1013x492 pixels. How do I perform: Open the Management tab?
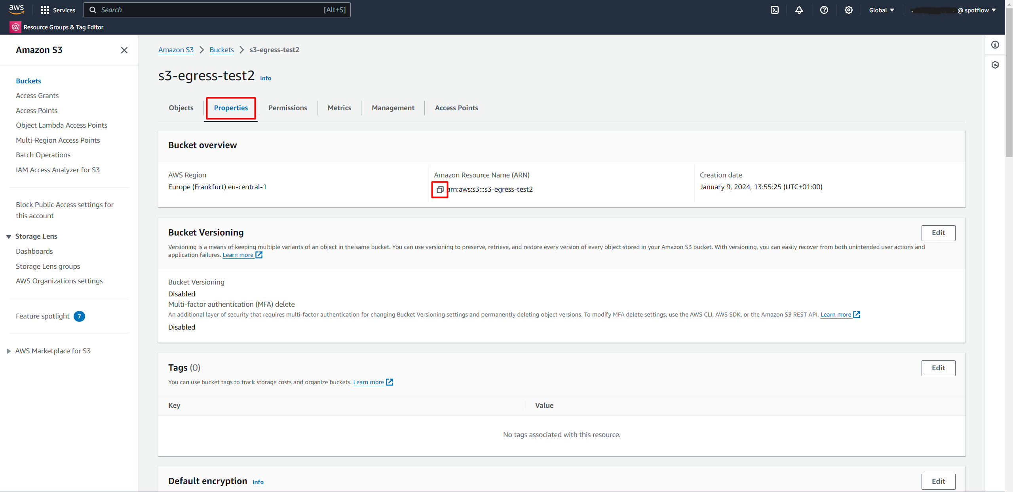(x=393, y=108)
